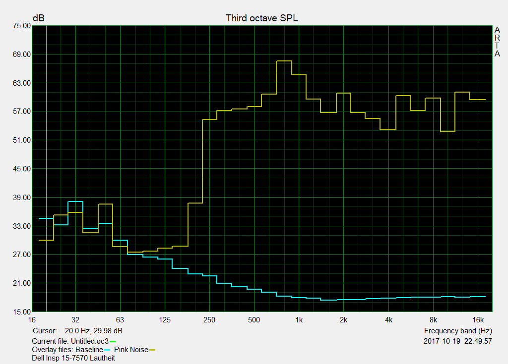The height and width of the screenshot is (364, 508).
Task: Click the 63 Hz frequency axis label
Action: coord(120,320)
